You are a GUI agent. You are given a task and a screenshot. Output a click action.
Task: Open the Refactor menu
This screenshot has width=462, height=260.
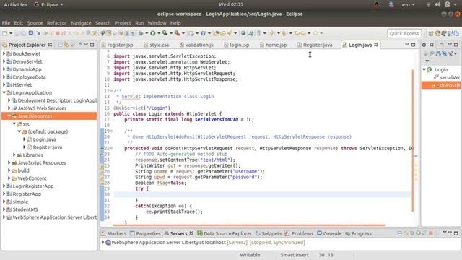[57, 23]
